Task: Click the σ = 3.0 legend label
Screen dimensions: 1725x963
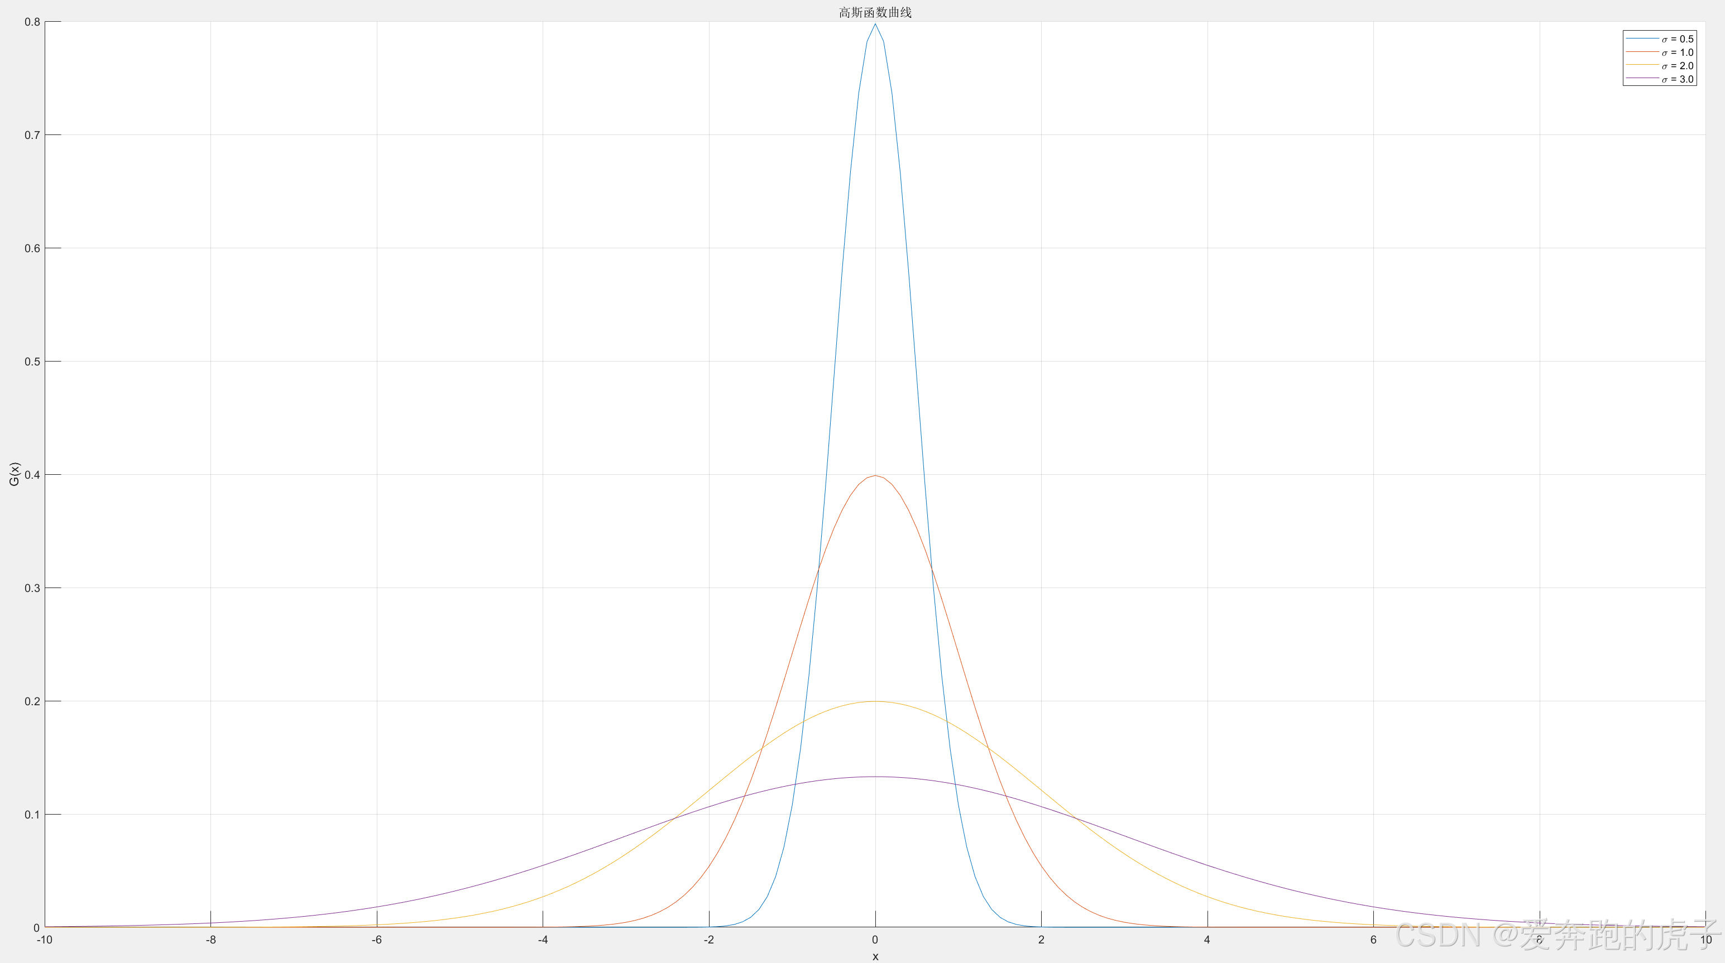Action: point(1678,80)
